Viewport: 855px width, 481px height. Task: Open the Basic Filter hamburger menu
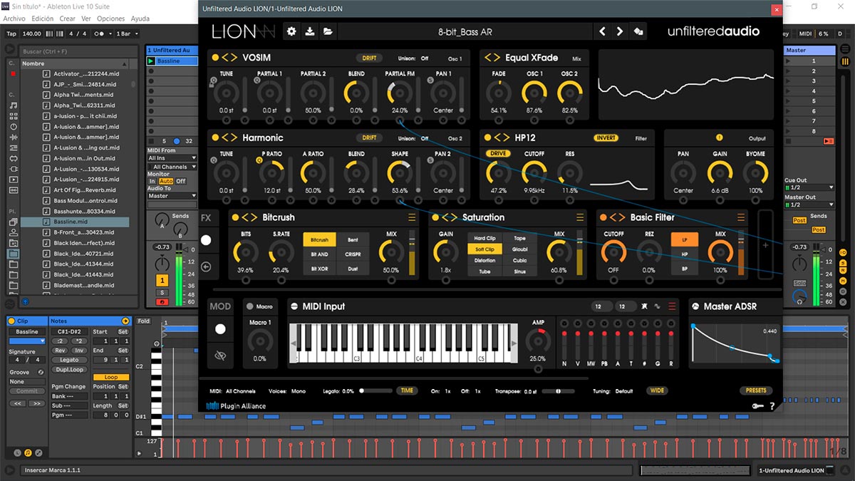742,217
